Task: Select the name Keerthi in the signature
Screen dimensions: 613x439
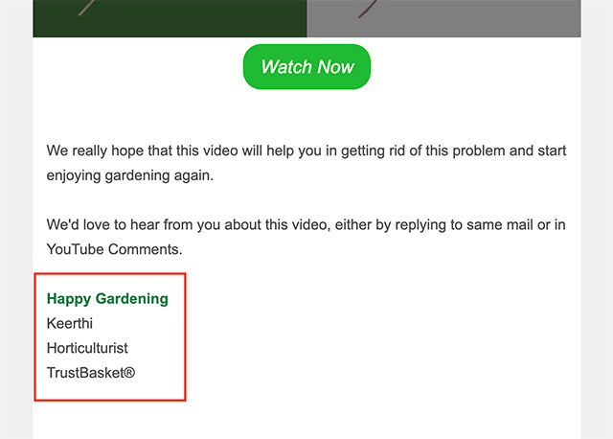Action: click(x=70, y=323)
